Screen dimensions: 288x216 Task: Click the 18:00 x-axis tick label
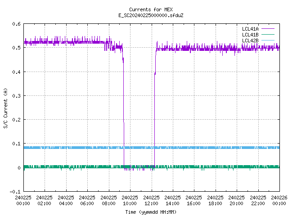click(x=215, y=203)
